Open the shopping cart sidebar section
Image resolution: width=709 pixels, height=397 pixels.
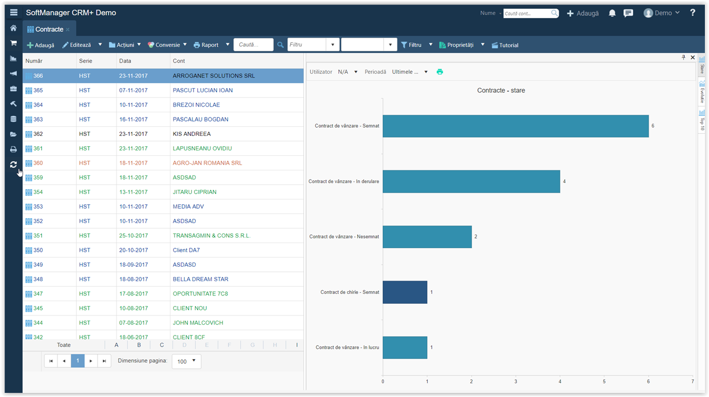point(13,43)
